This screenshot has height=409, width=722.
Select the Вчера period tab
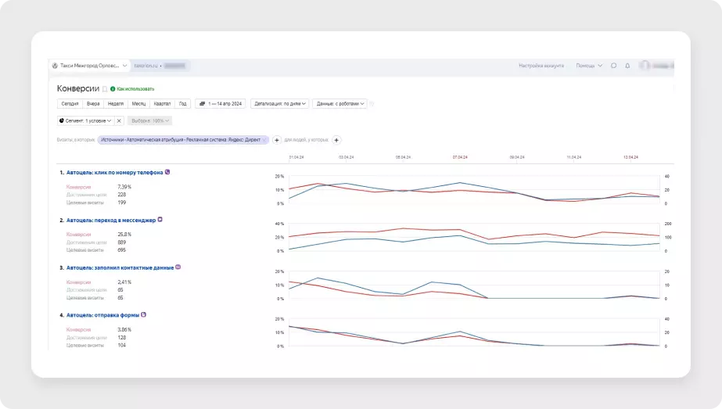click(93, 104)
